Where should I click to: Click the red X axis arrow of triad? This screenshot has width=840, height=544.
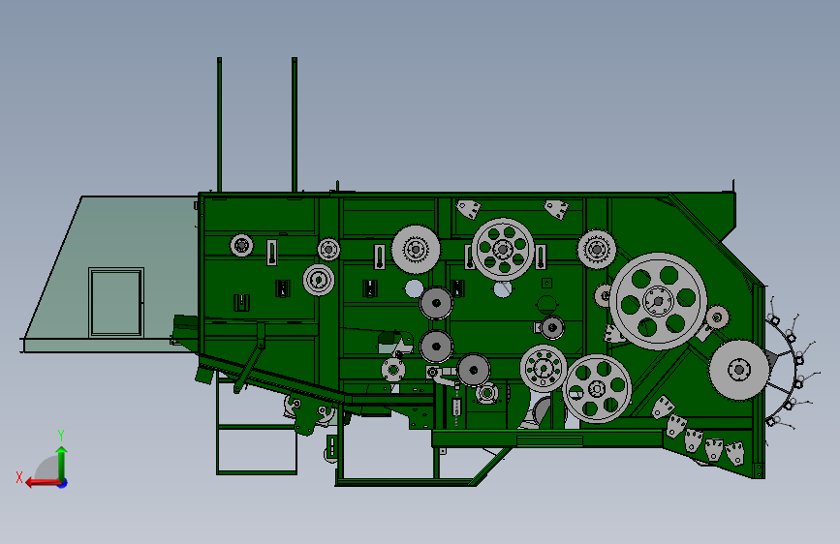43,483
